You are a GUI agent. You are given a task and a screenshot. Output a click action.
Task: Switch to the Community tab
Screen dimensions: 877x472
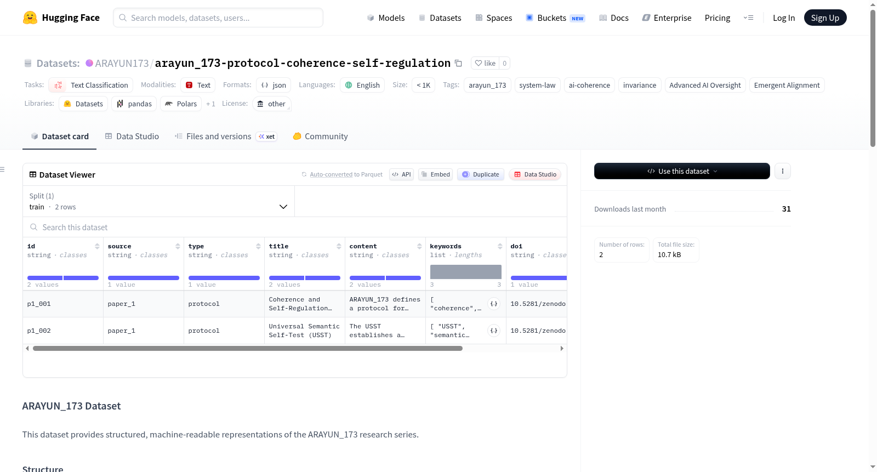point(321,137)
